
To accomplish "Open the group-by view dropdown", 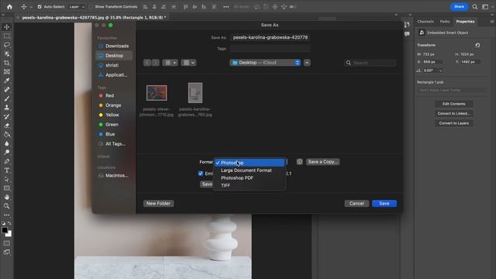I will (x=188, y=63).
